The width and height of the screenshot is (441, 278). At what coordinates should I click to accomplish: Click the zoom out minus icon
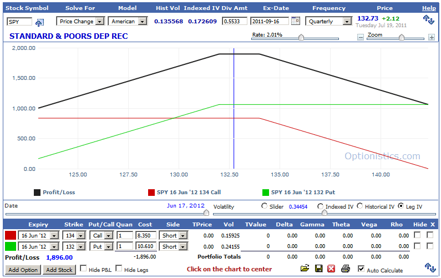click(360, 37)
